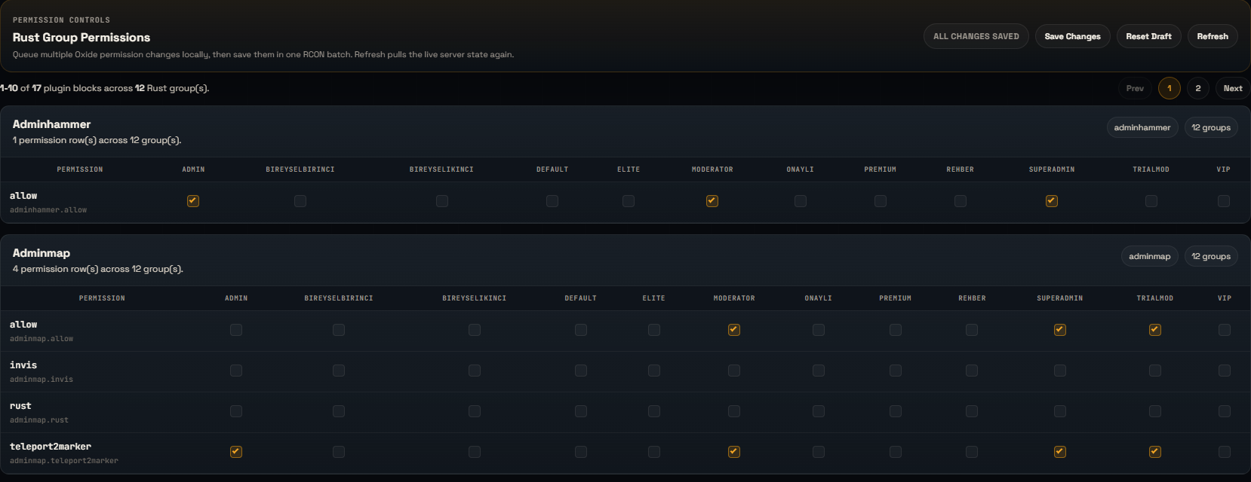Click the adminmap plugin tag

(x=1149, y=256)
